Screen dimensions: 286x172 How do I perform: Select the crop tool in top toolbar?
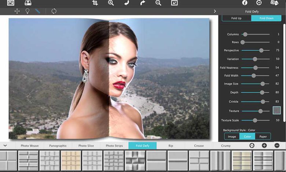coord(95,3)
